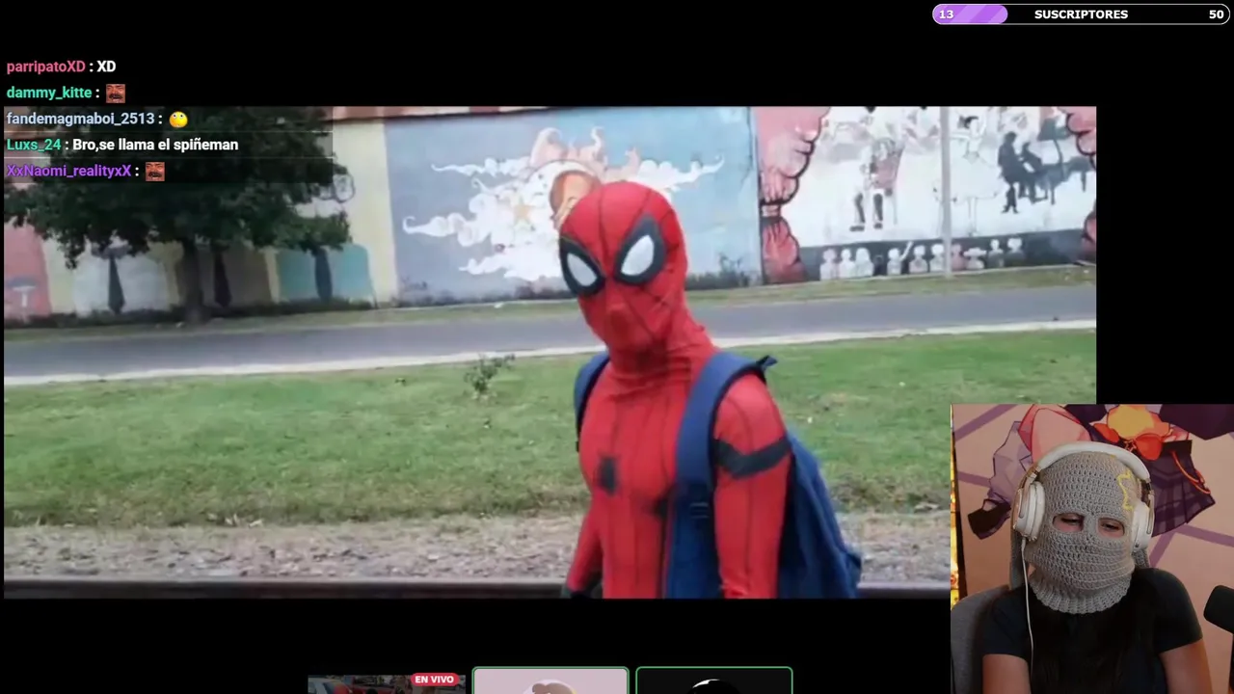Click the yellow emoji in fandemagmaboi_2513's message

pos(178,119)
